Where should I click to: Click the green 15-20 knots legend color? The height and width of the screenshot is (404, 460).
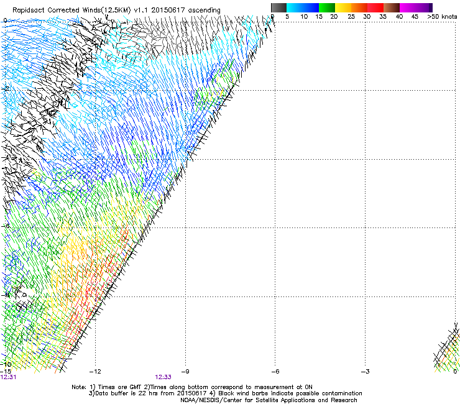(327, 7)
